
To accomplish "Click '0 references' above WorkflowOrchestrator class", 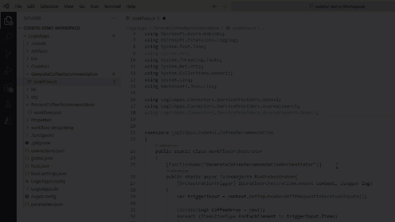I will 167,146.
